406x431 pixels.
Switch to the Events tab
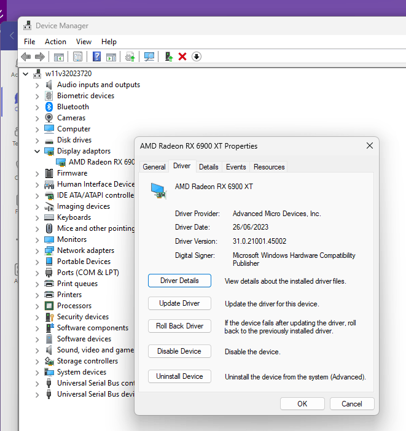click(236, 167)
